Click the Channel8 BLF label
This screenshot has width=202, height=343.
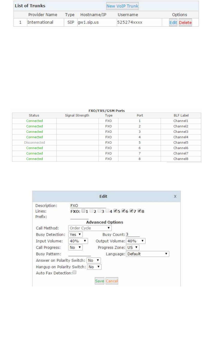(x=181, y=159)
